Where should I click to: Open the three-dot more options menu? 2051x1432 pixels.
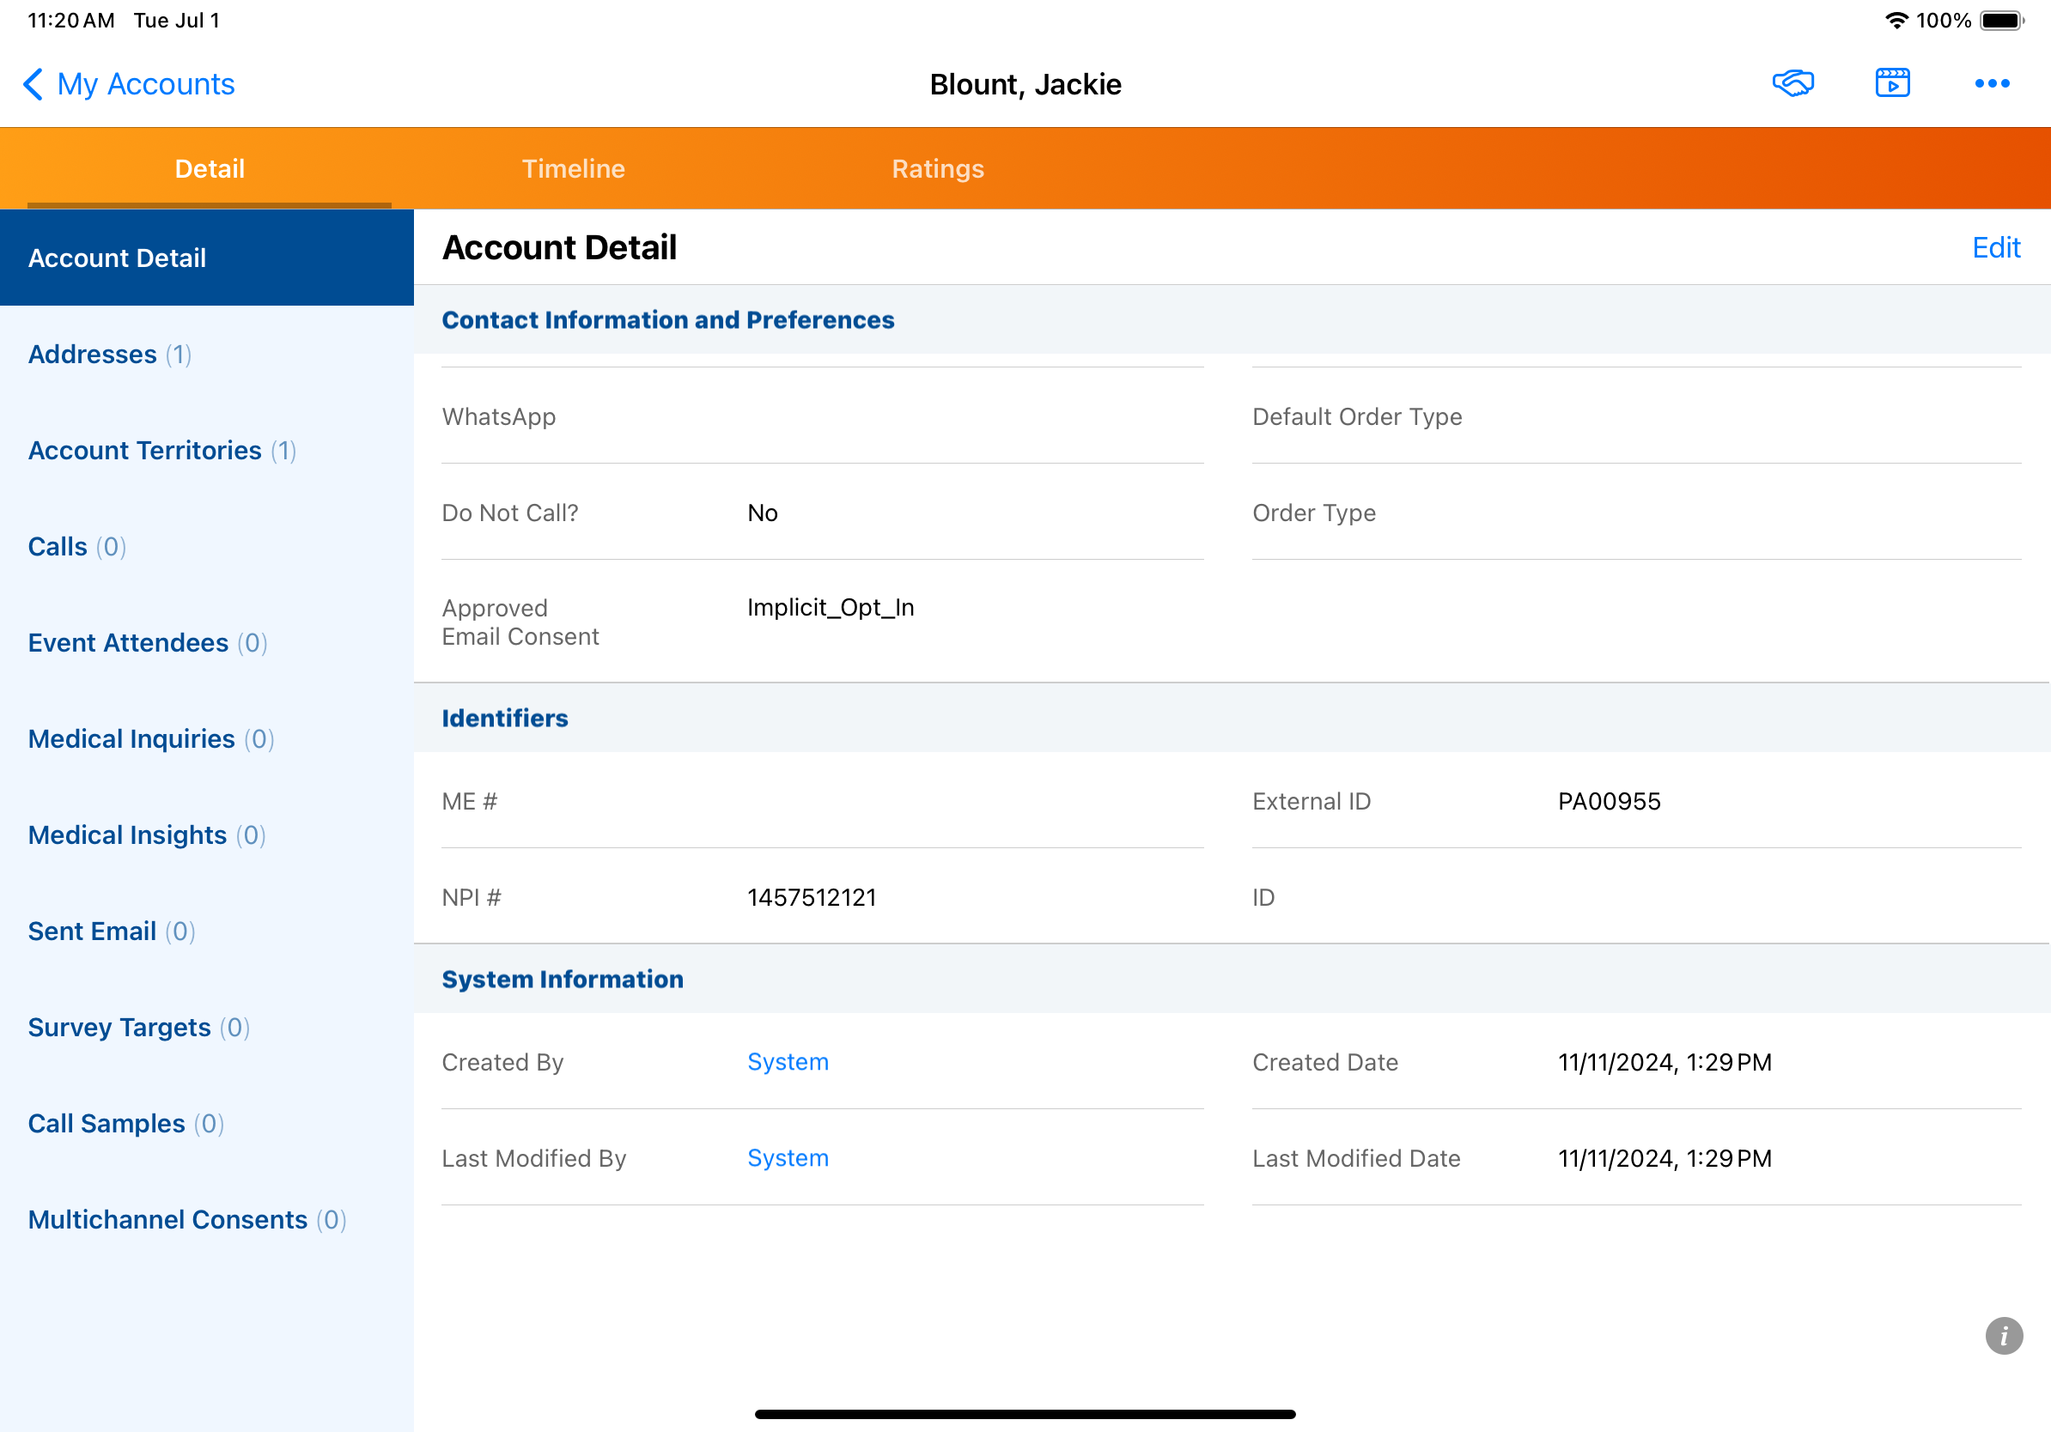[1991, 84]
